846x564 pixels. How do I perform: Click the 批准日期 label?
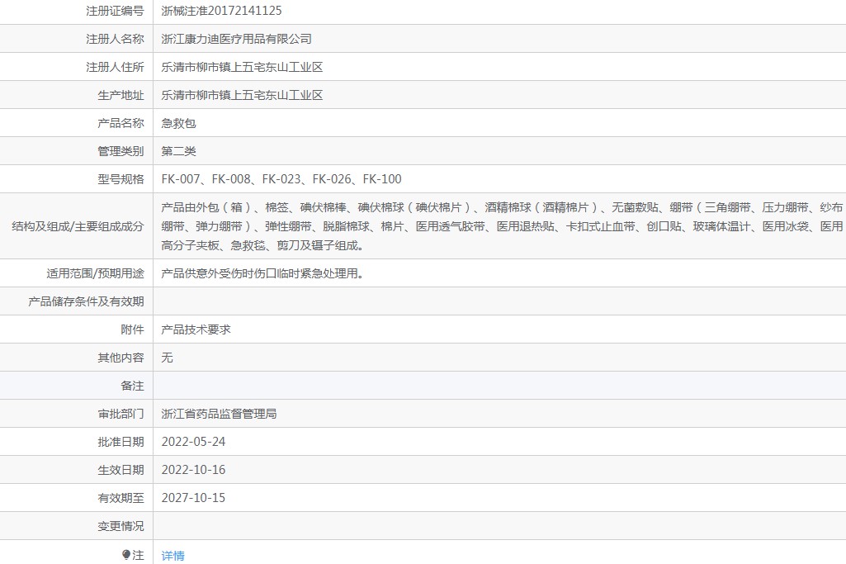pyautogui.click(x=121, y=442)
